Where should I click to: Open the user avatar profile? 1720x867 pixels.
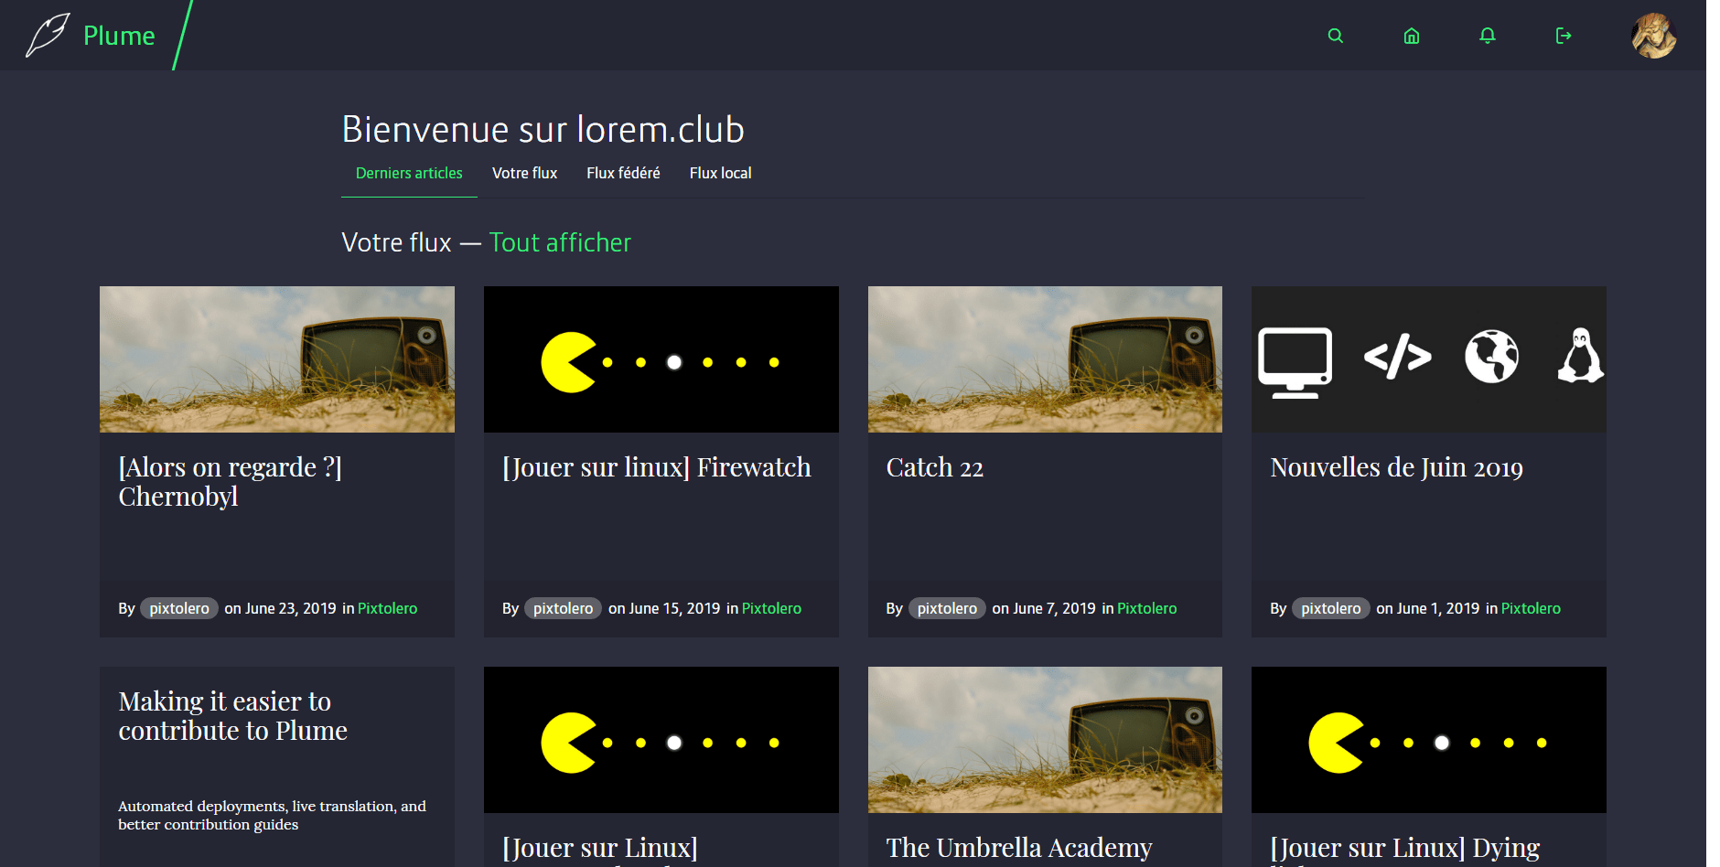tap(1654, 36)
